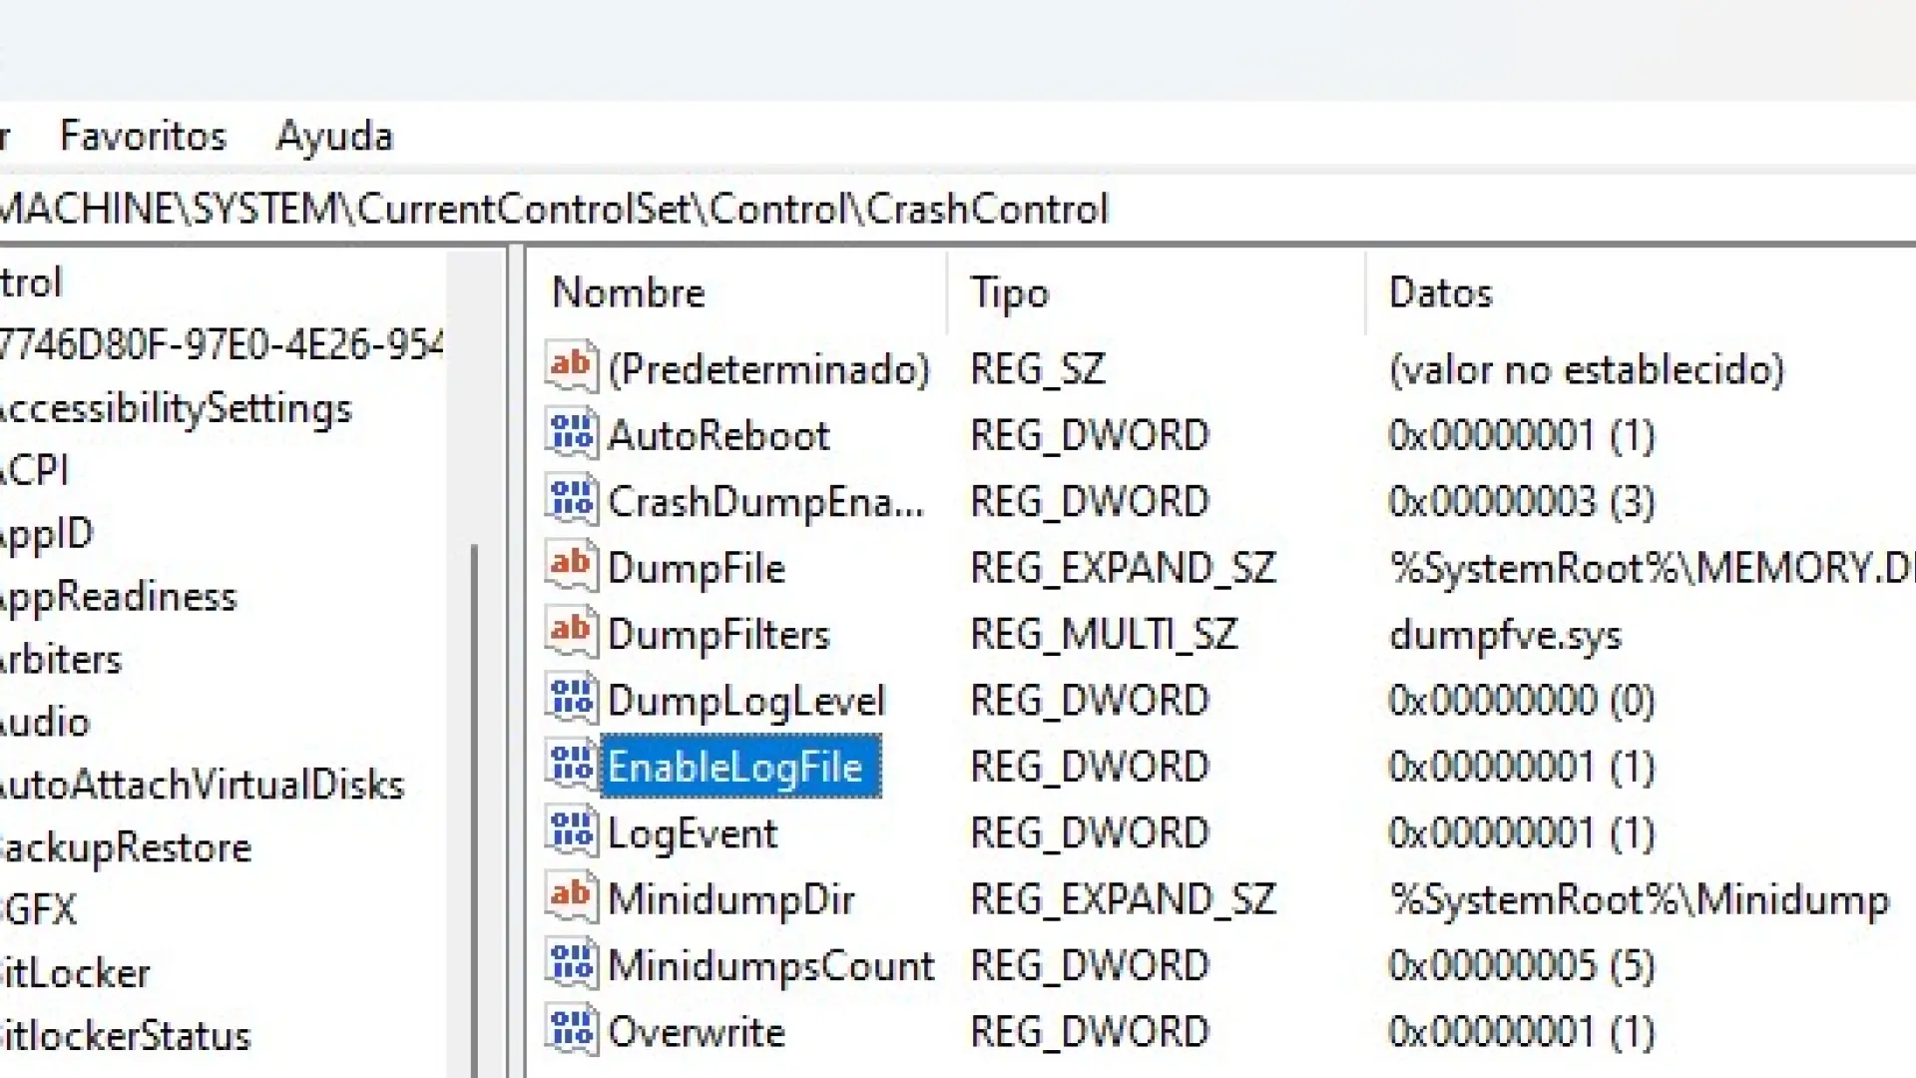The width and height of the screenshot is (1916, 1078).
Task: Click the AutoReboot DWORD value icon
Action: click(x=572, y=433)
